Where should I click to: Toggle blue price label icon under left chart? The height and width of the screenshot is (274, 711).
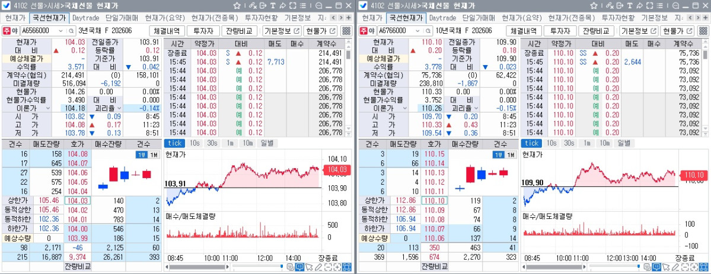coord(299,267)
